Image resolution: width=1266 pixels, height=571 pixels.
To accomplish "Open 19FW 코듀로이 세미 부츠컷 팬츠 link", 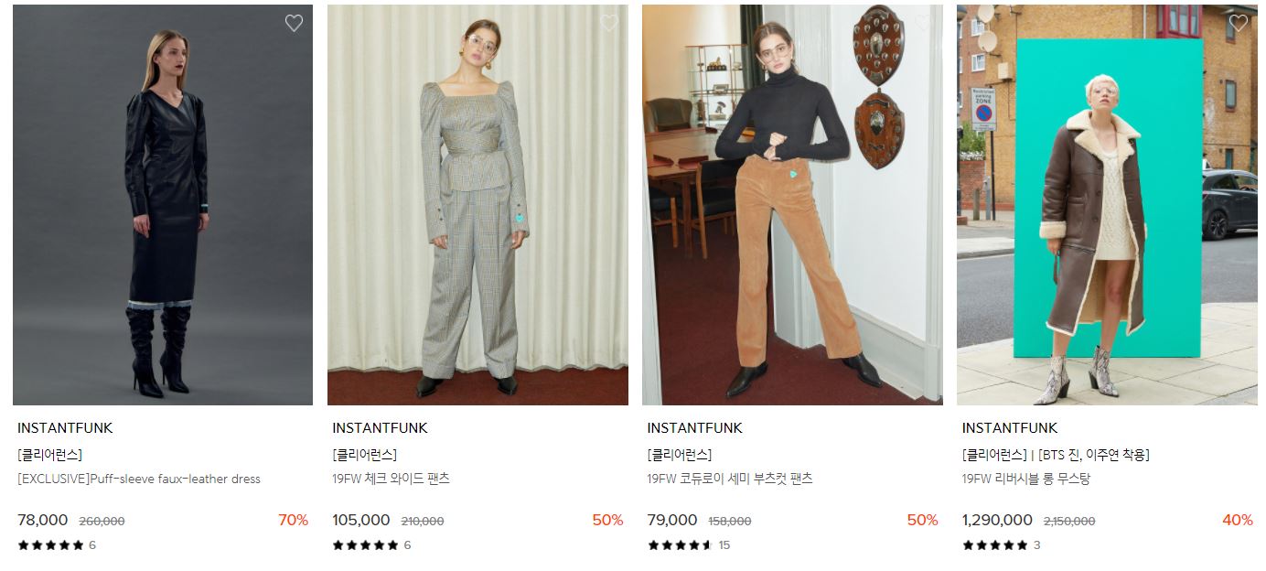I will click(x=729, y=479).
